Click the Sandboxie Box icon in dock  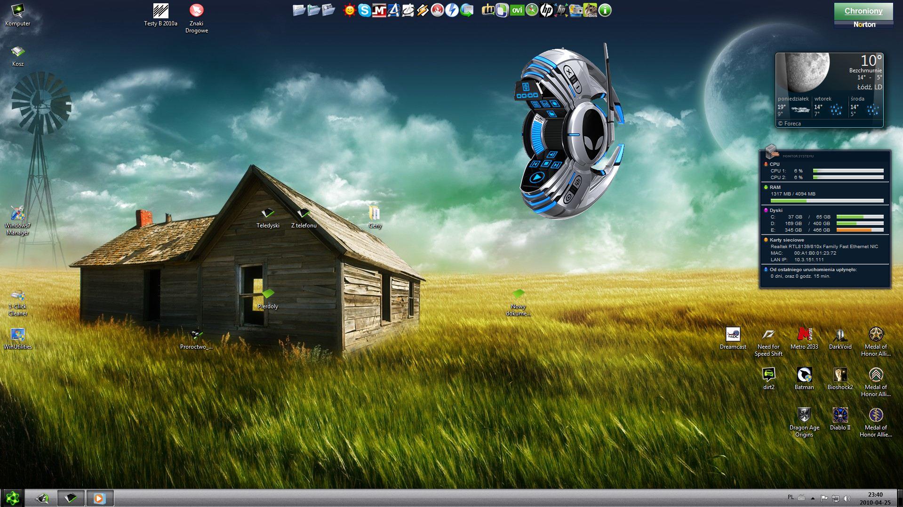(591, 10)
